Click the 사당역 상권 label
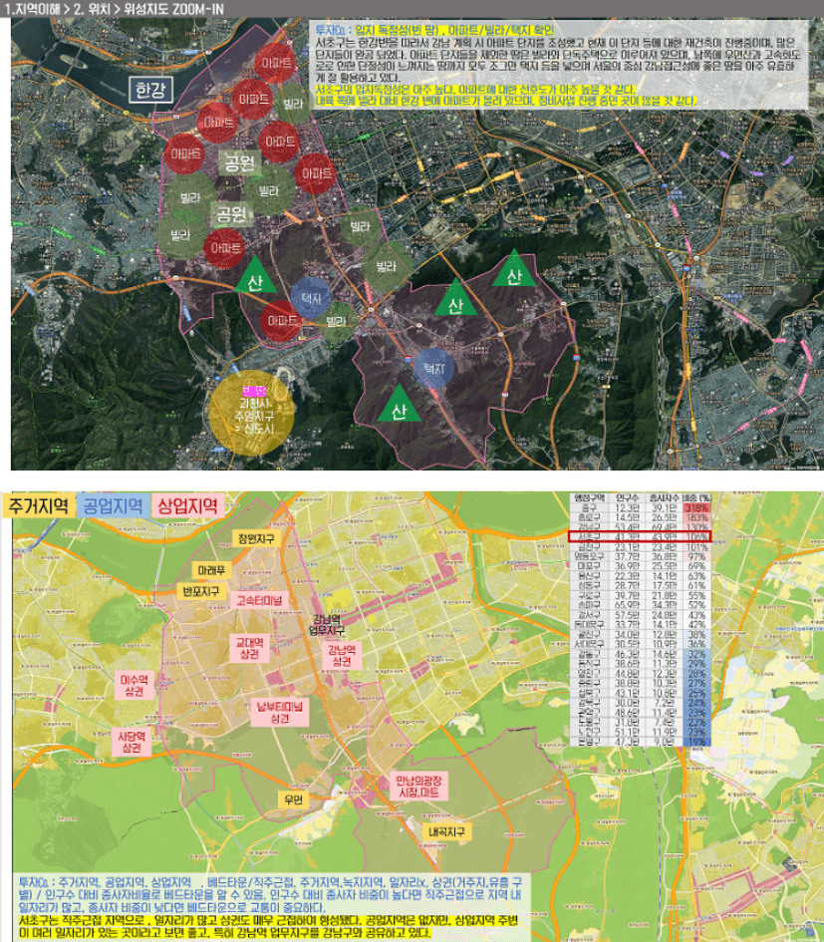The width and height of the screenshot is (824, 942). (132, 742)
